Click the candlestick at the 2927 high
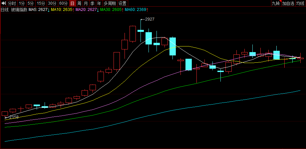306x149 pixels. pos(141,31)
